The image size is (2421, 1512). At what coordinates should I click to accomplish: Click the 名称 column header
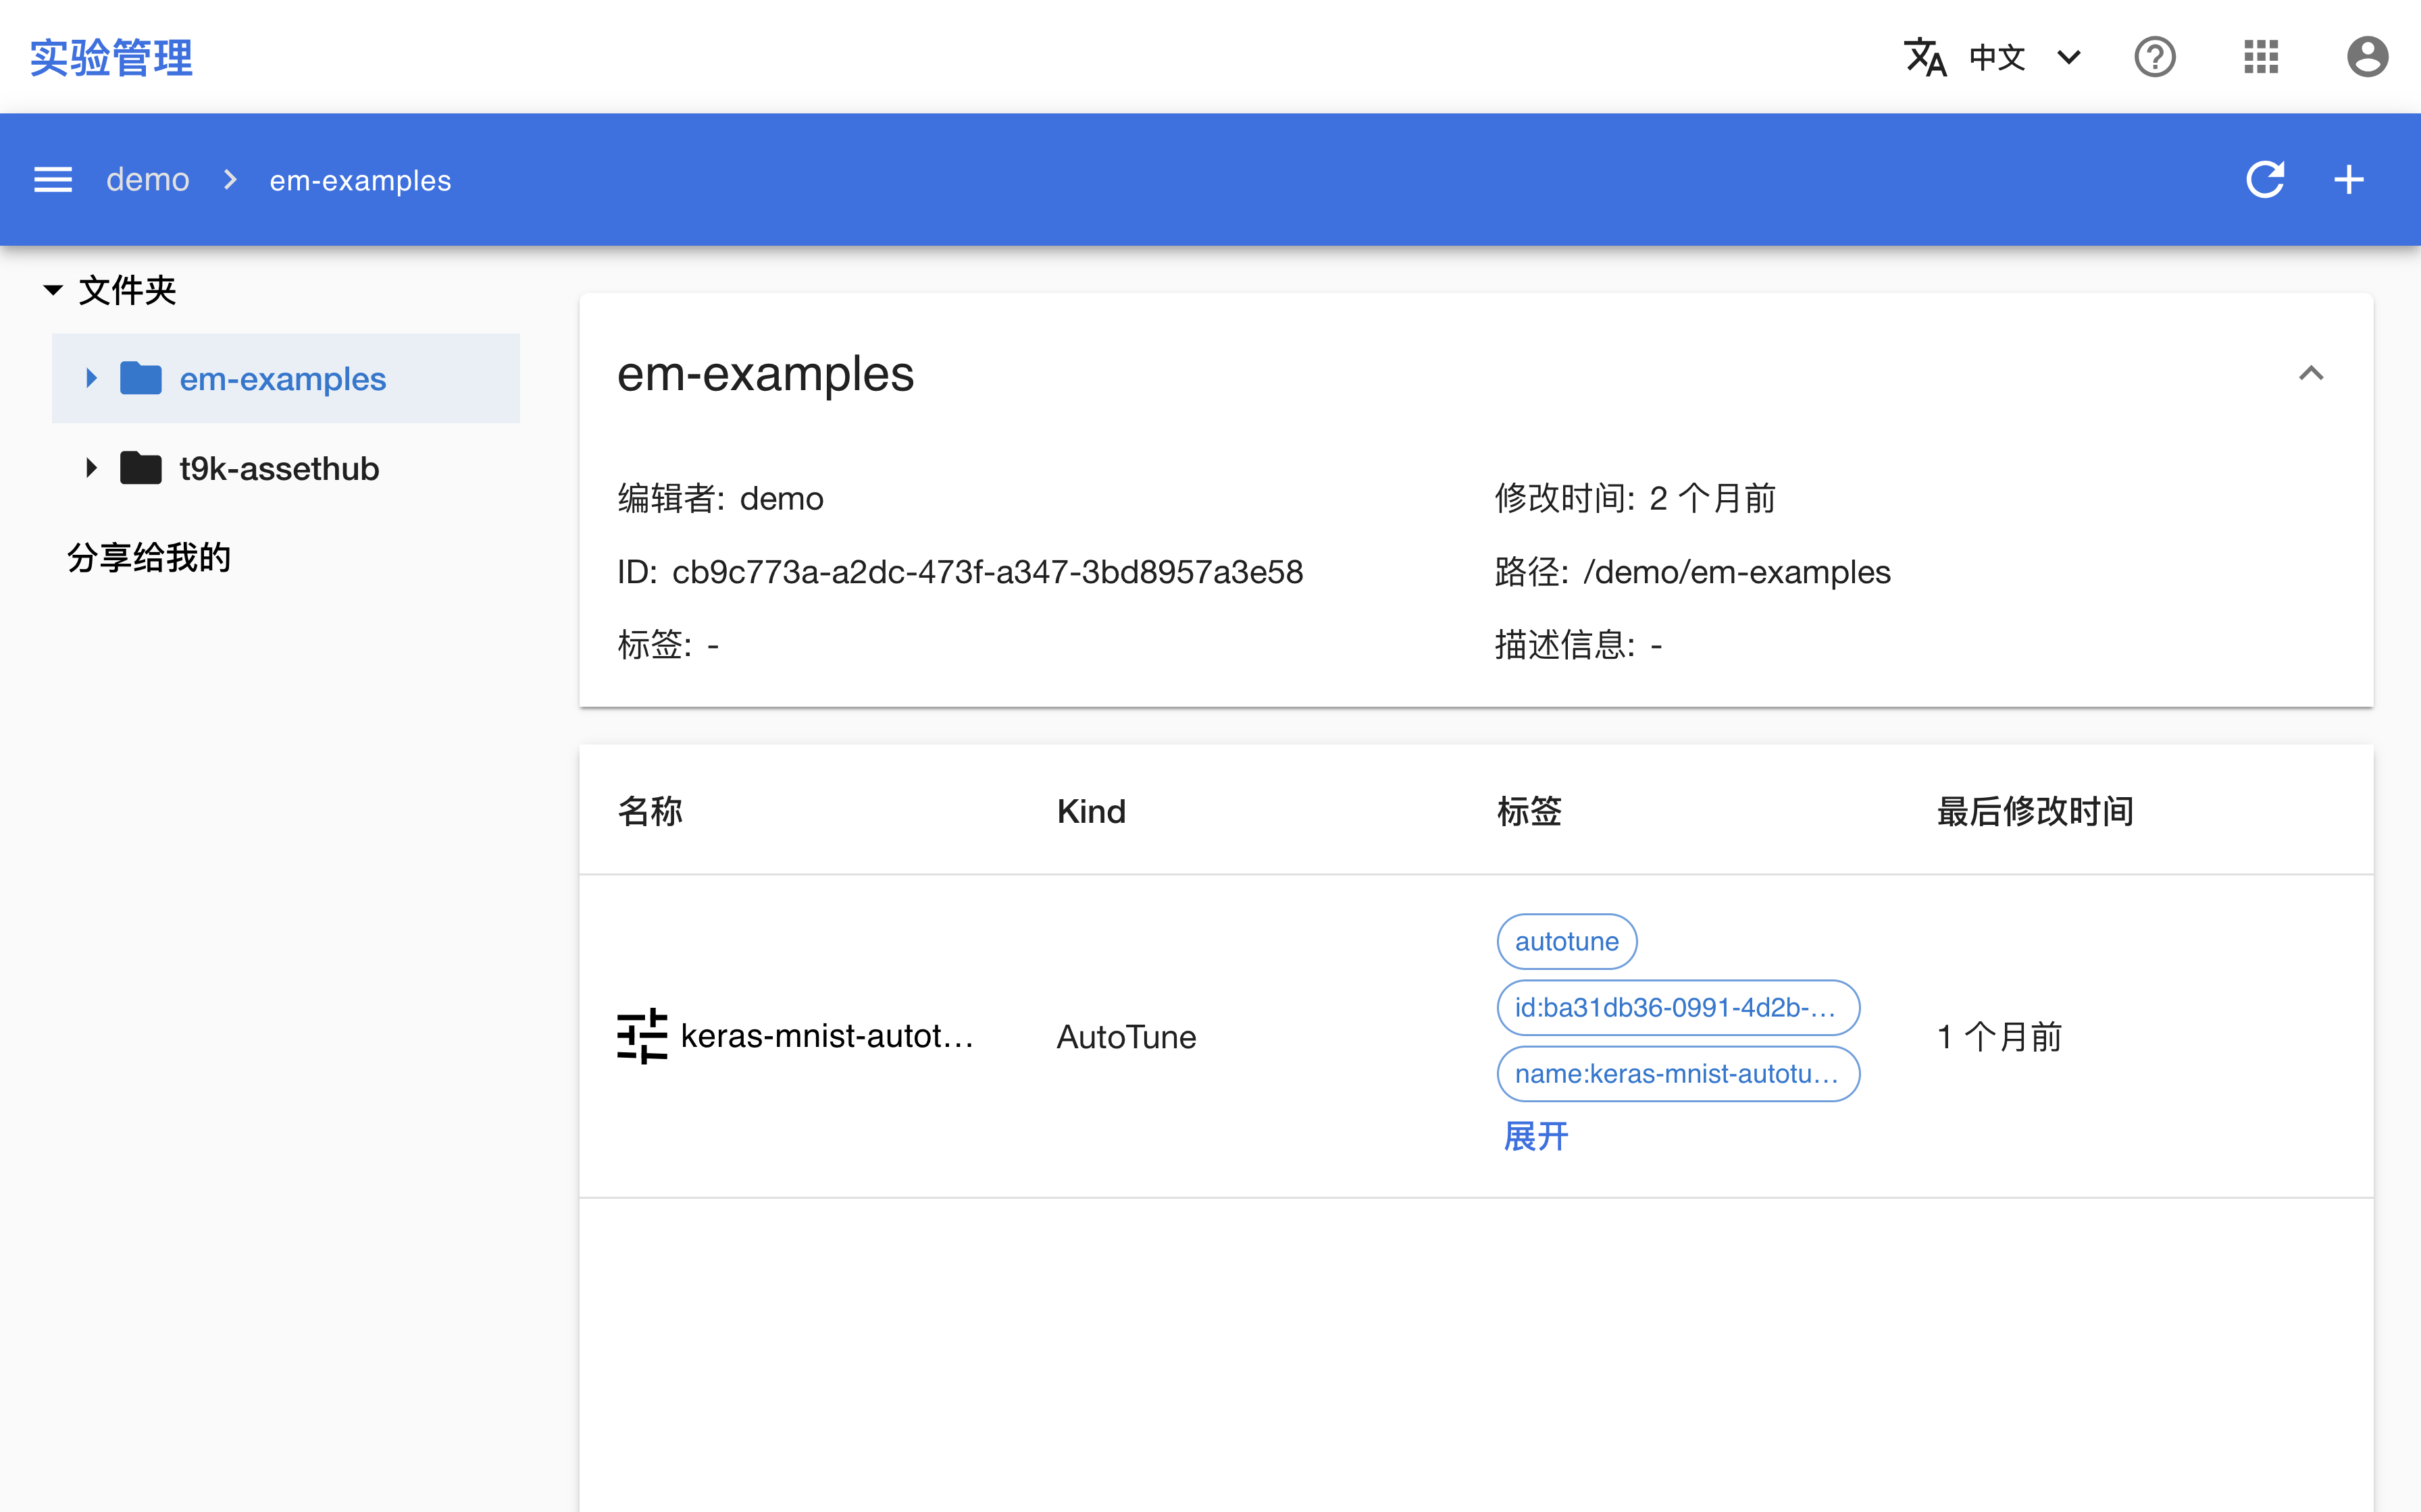(x=651, y=811)
